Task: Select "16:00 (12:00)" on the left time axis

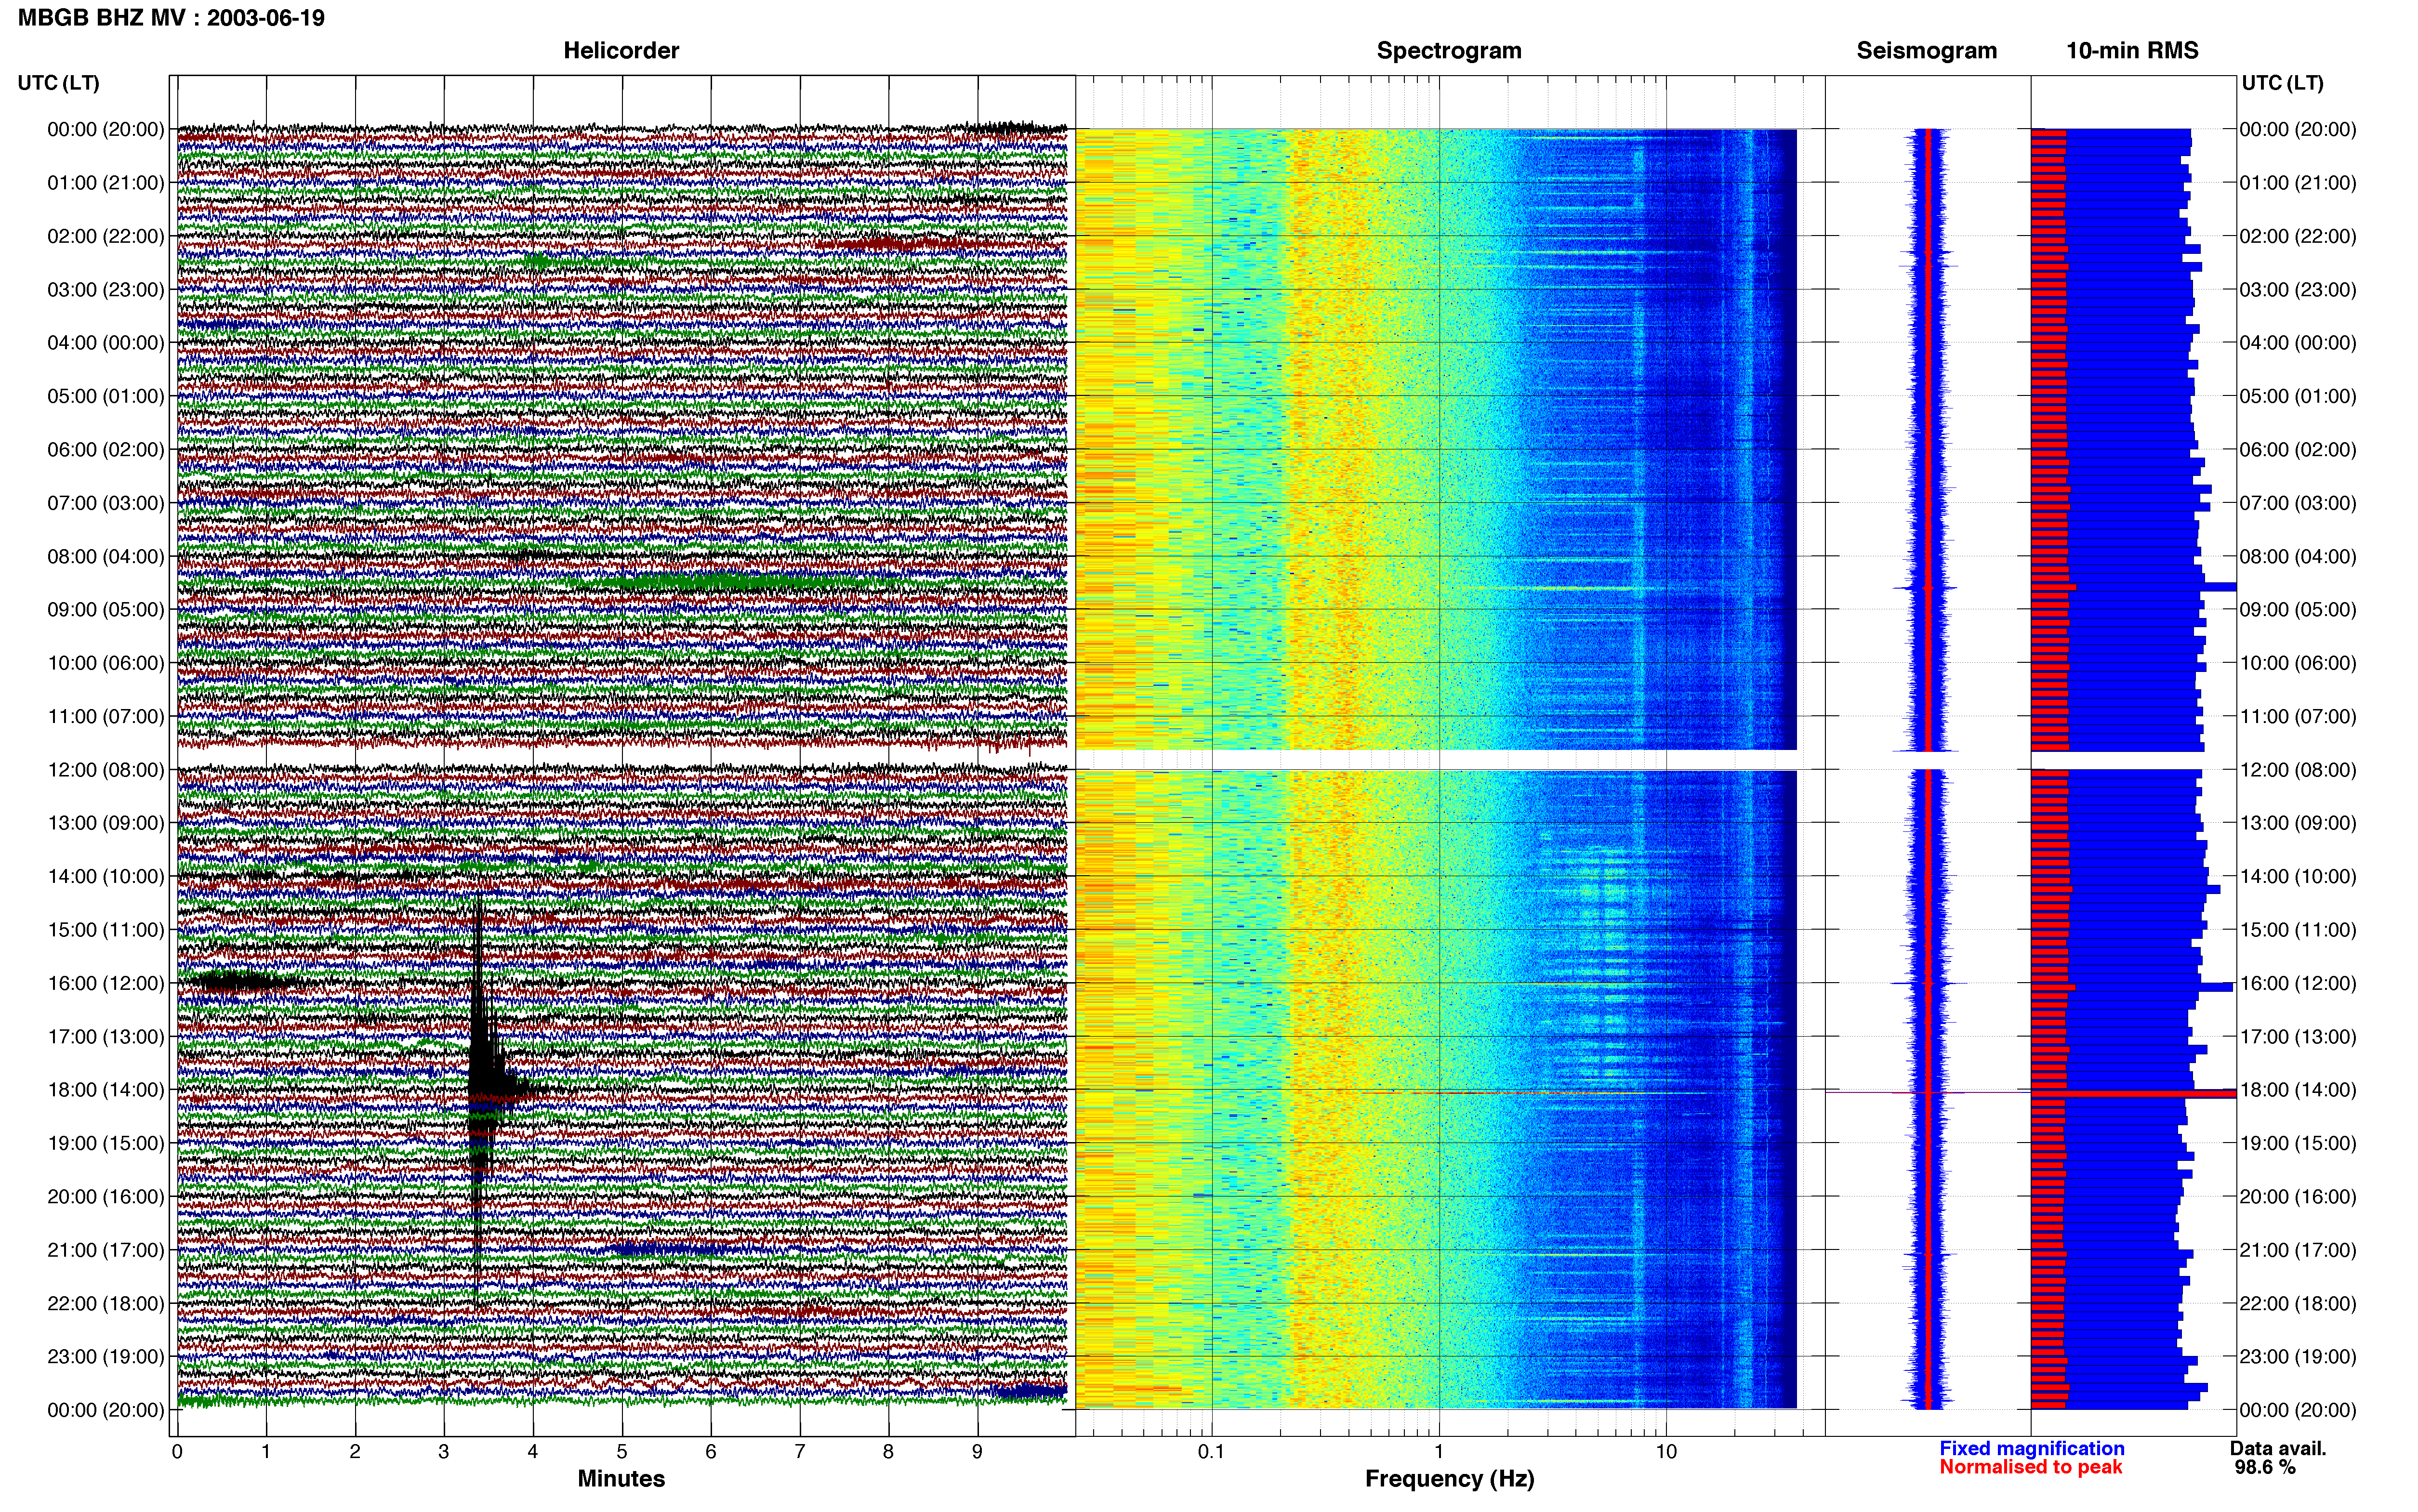Action: [106, 983]
